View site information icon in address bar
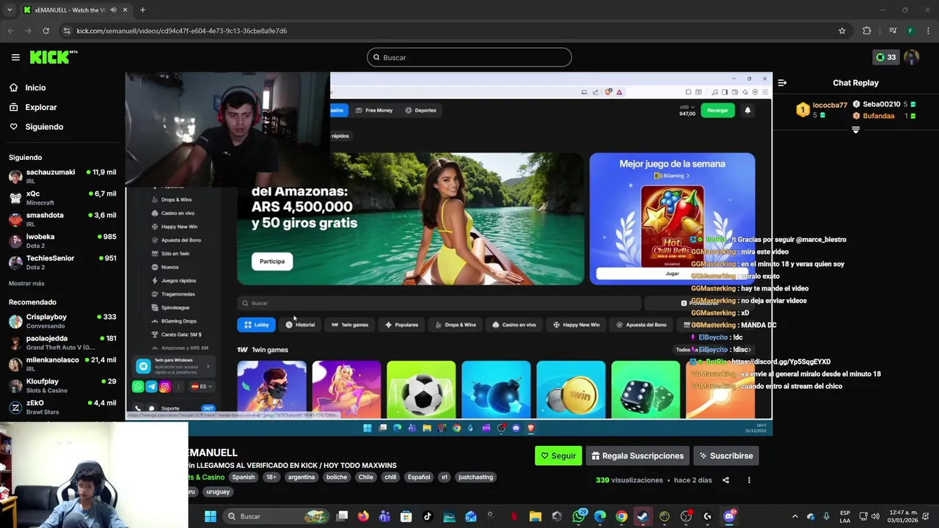The width and height of the screenshot is (939, 528). tap(67, 31)
